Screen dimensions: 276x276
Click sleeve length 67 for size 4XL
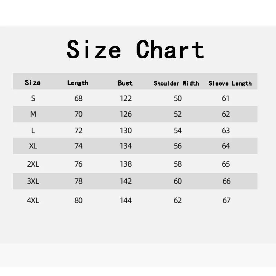coord(226,200)
